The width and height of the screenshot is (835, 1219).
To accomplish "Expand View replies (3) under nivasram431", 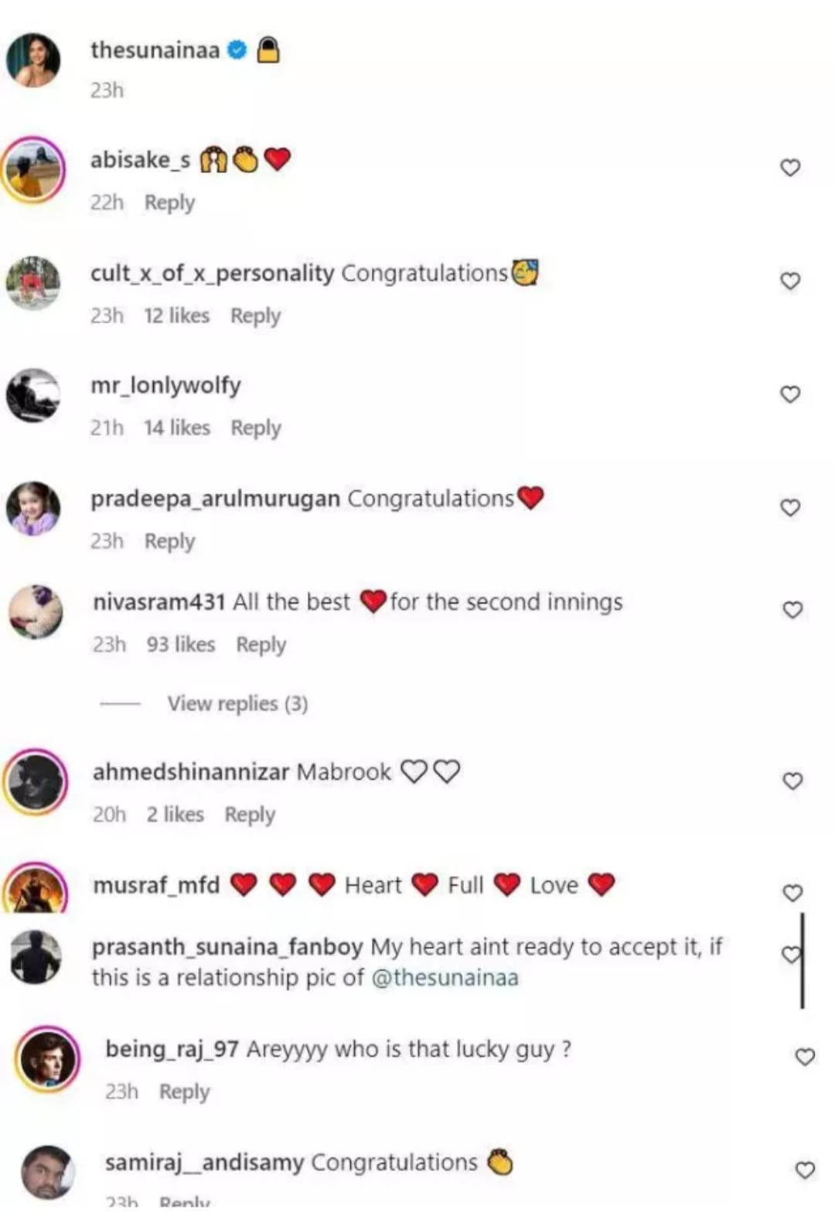I will pos(237,703).
